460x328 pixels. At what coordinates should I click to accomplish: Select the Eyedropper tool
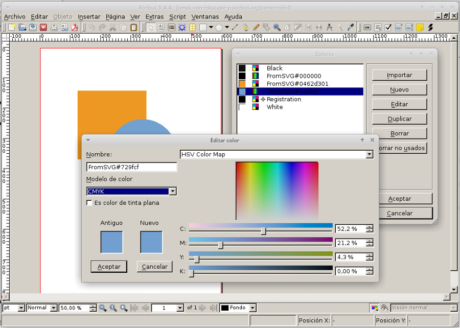tap(351, 28)
